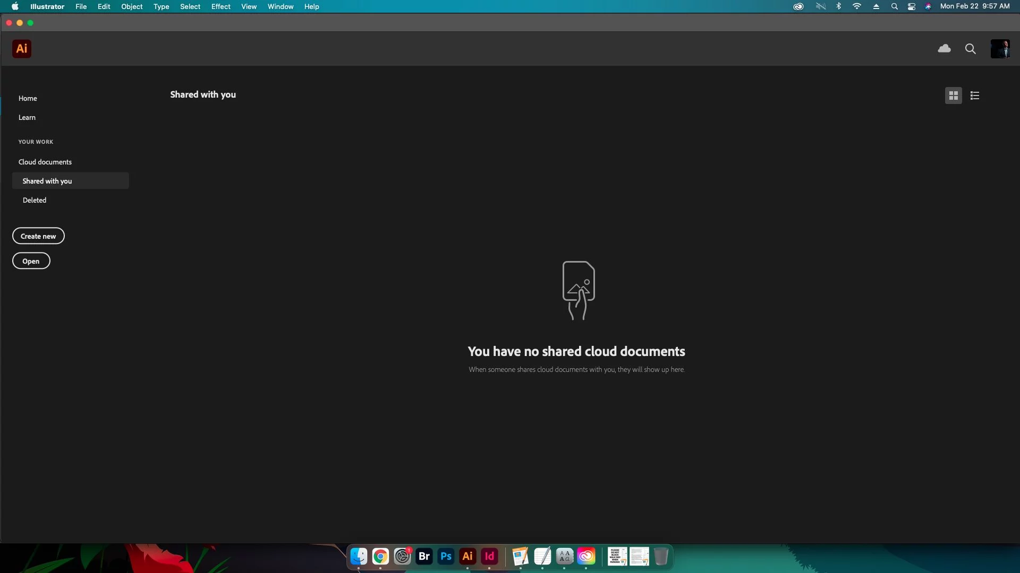
Task: Select Deleted in the sidebar
Action: point(35,200)
